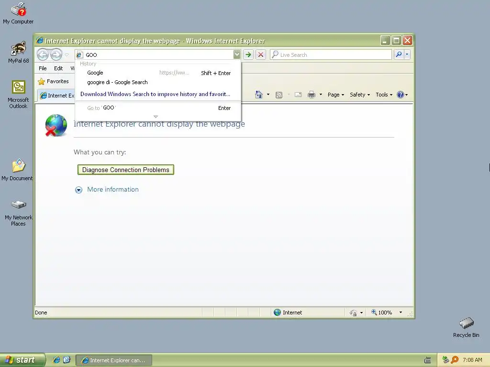Open the Tools menu dropdown
The height and width of the screenshot is (367, 490).
(x=384, y=95)
